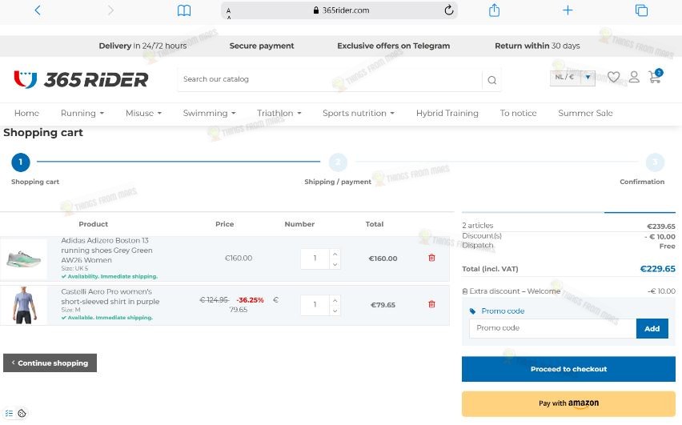682x425 pixels.
Task: Increase Adidas shoes quantity with up arrow
Action: coord(335,254)
